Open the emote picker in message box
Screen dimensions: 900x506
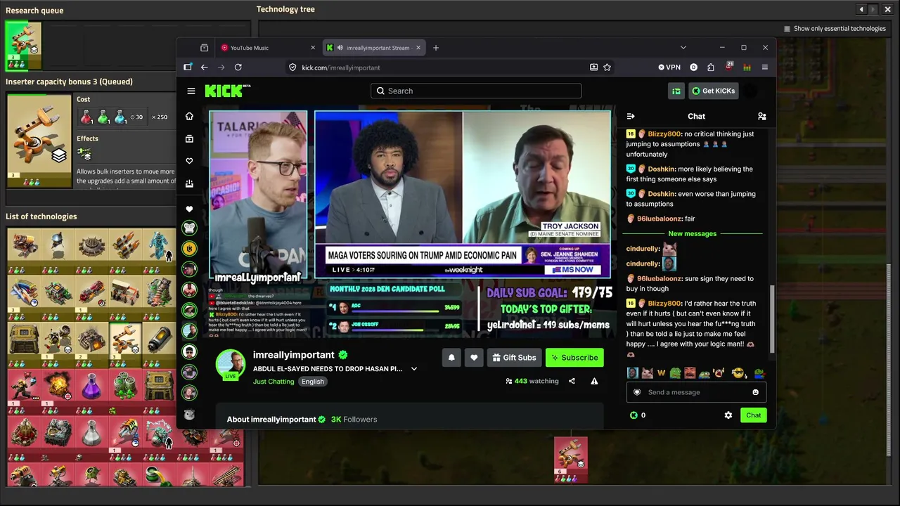pyautogui.click(x=756, y=392)
